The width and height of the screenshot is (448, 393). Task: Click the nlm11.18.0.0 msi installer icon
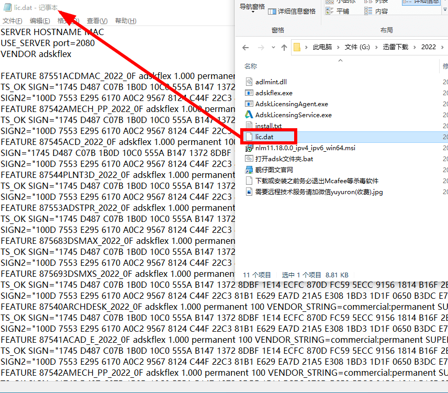coord(249,148)
